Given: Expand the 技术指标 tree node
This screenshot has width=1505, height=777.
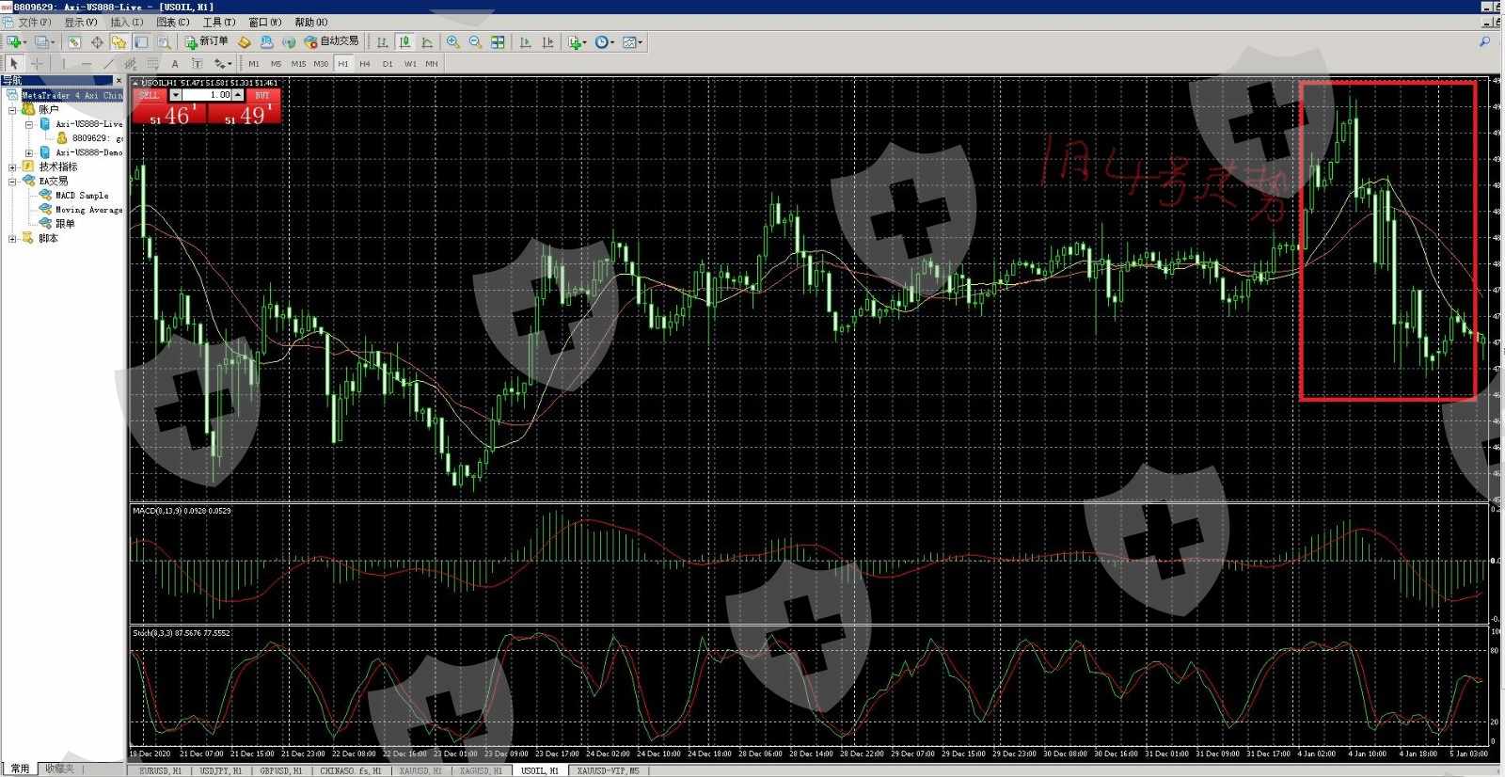Looking at the screenshot, I should pyautogui.click(x=12, y=166).
